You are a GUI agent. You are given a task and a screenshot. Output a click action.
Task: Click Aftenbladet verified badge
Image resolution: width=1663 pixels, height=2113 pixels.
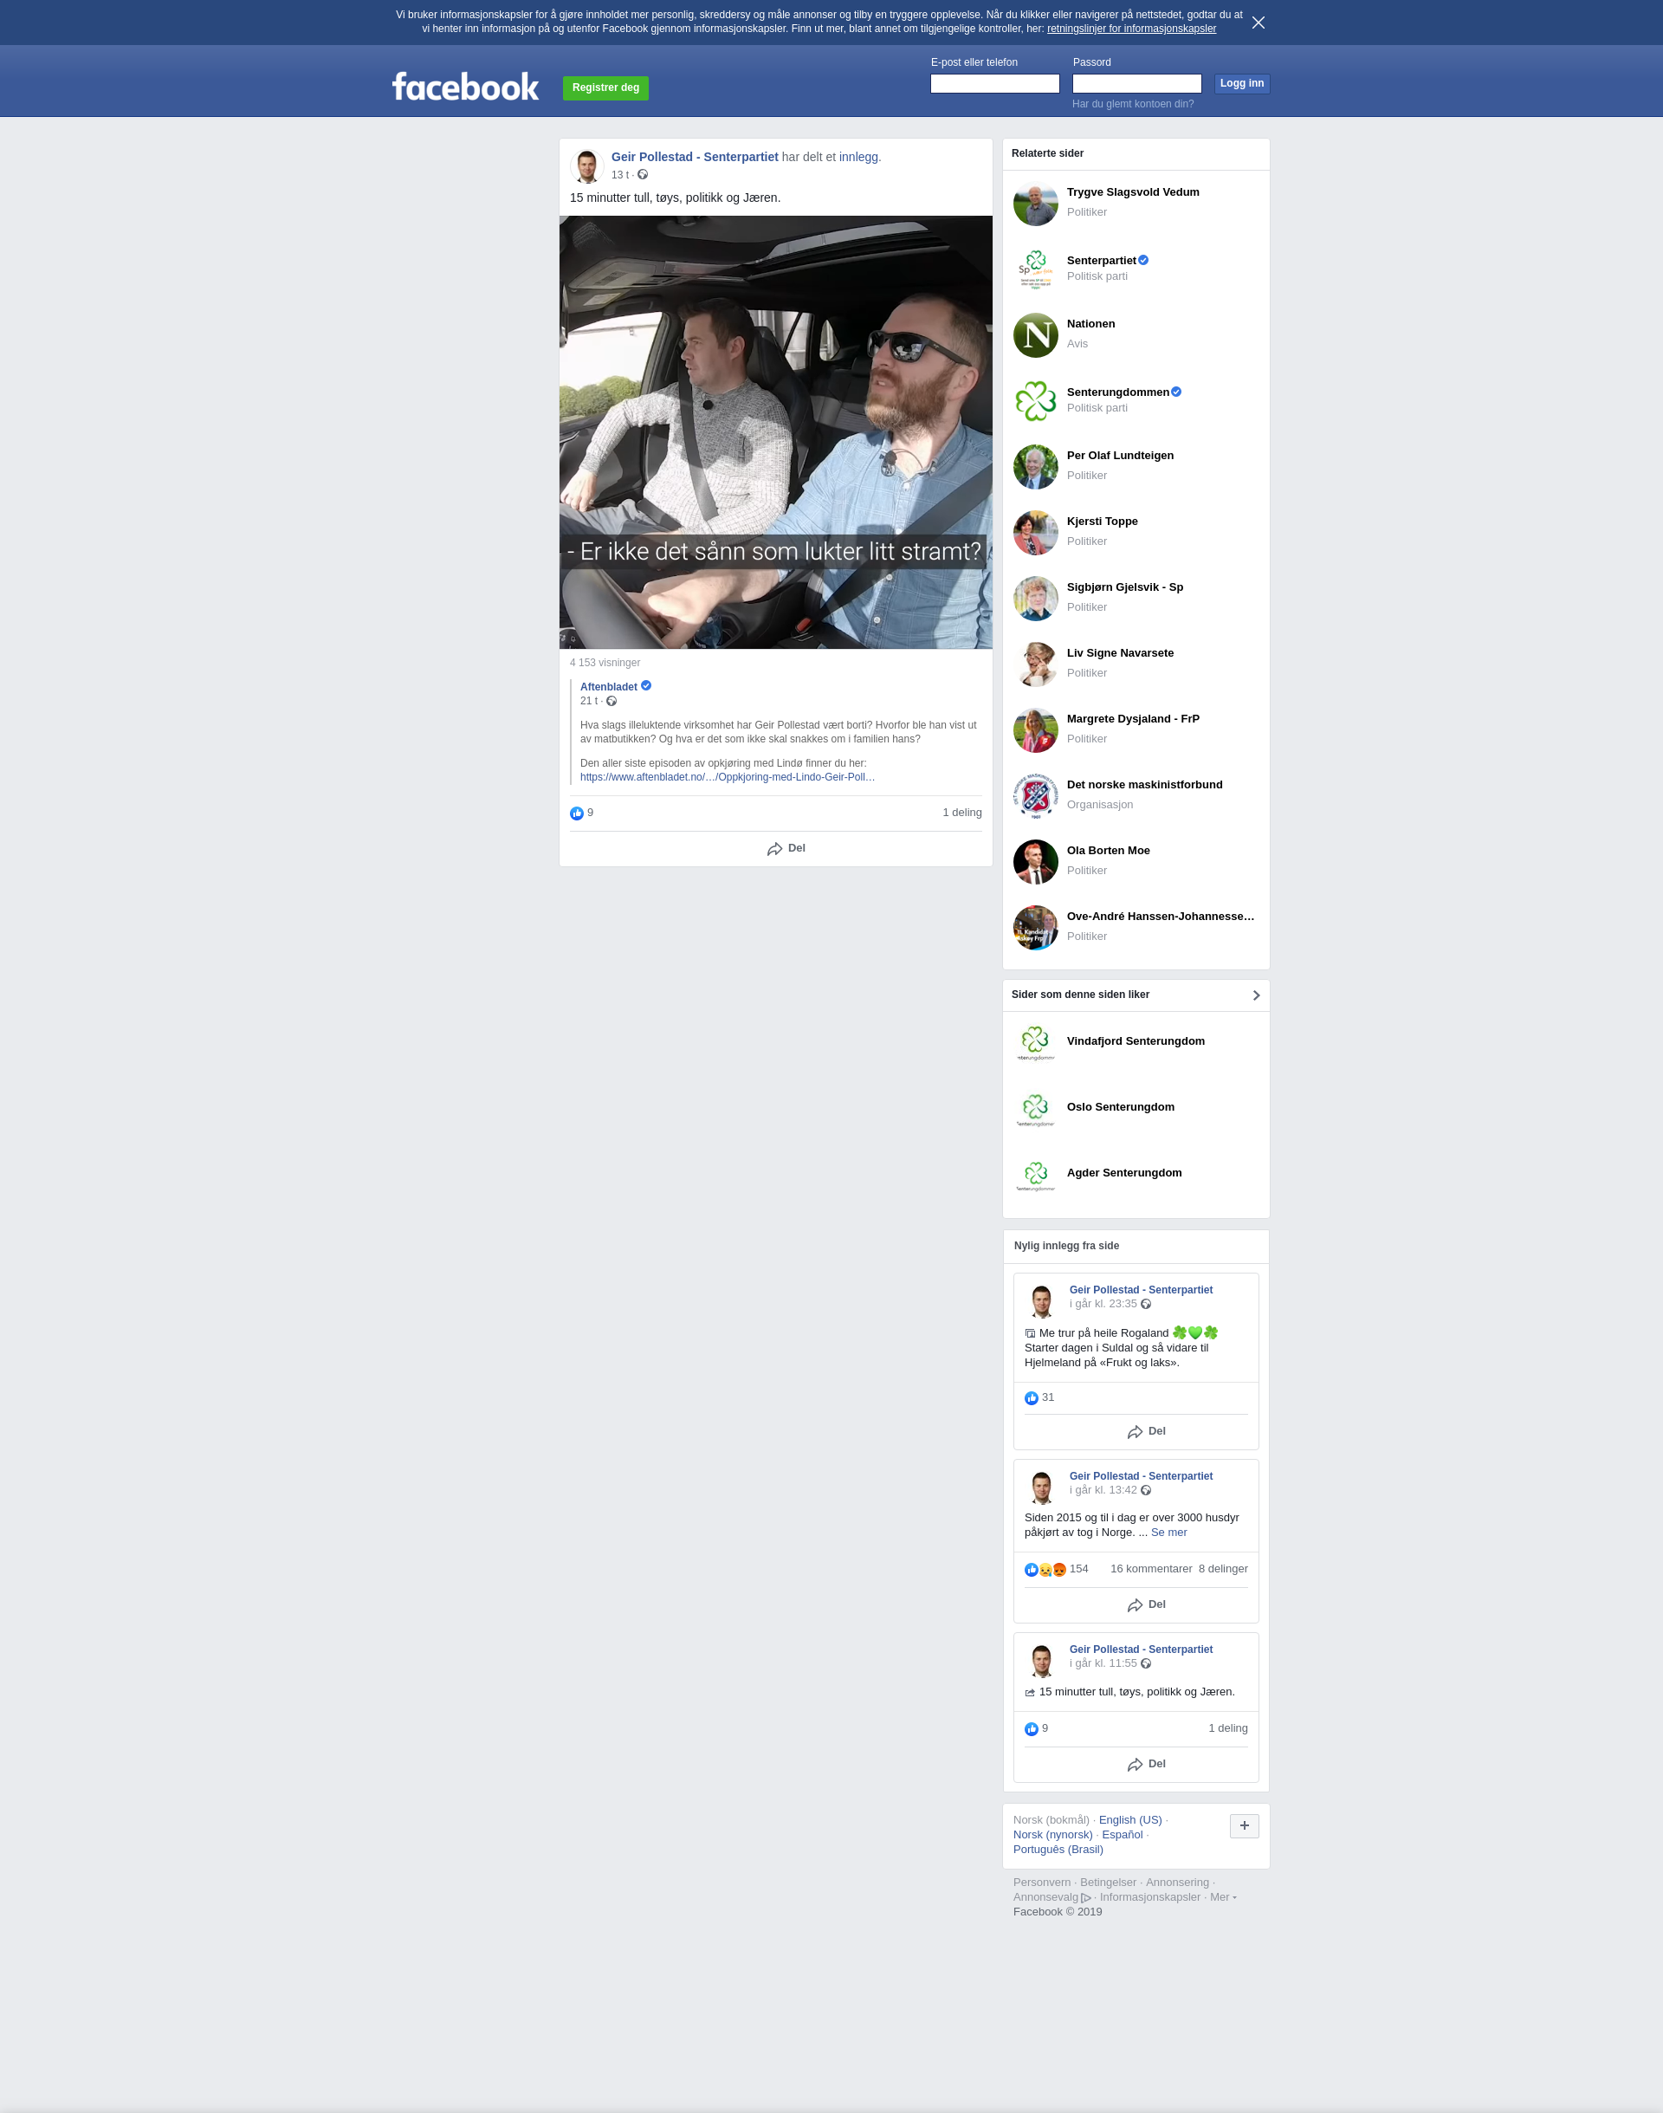click(x=646, y=686)
